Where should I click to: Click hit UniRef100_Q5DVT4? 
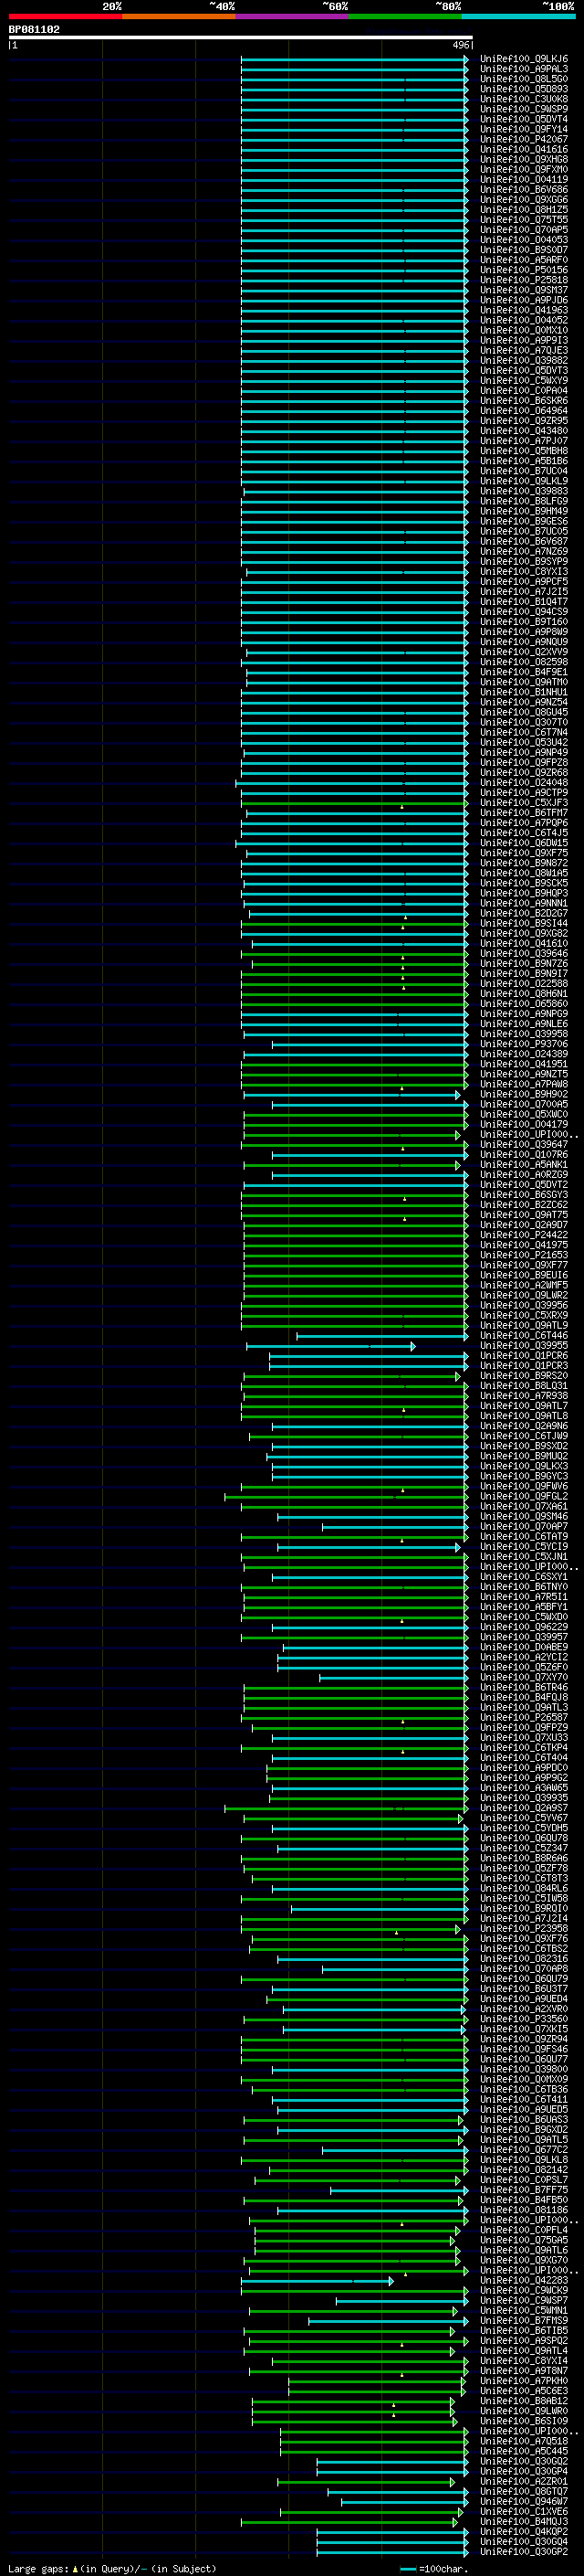click(x=523, y=119)
